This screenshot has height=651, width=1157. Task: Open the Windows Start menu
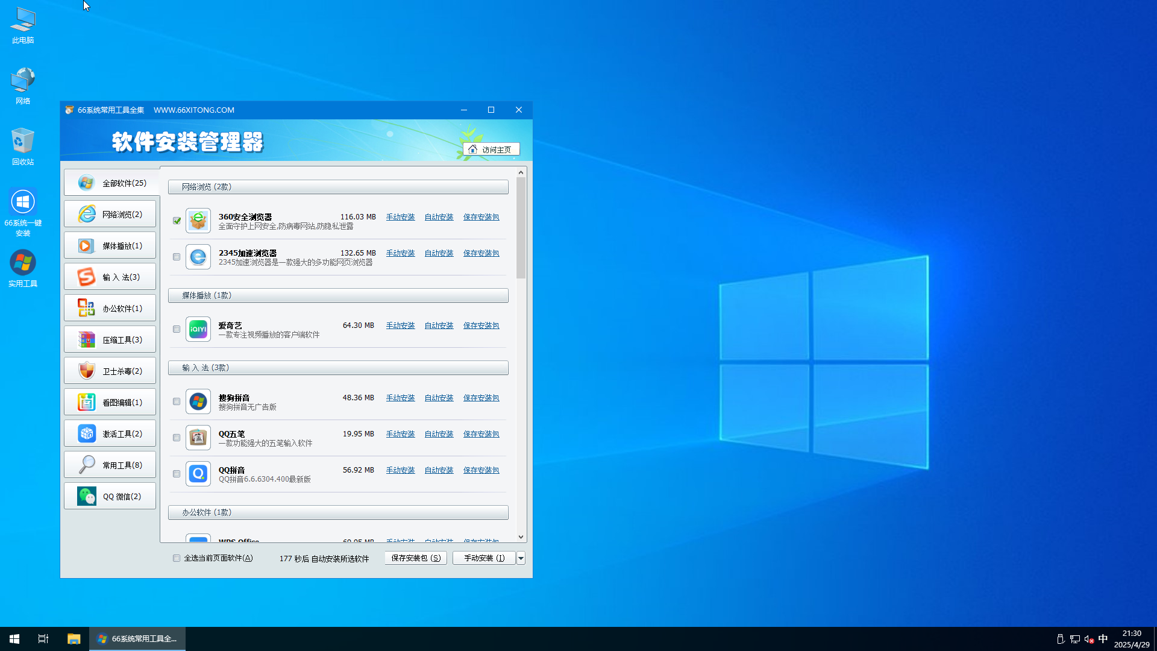[x=14, y=639]
